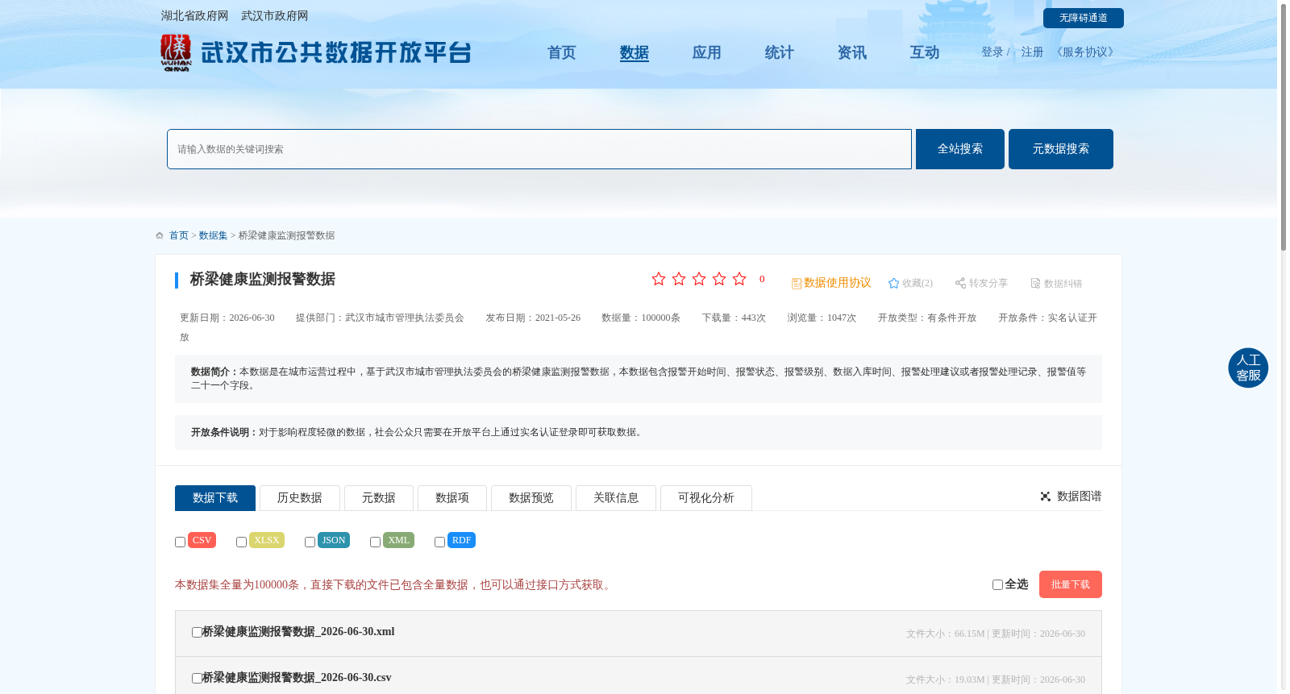Click the second rating star
Screen dimensions: 1290x694
coord(679,279)
